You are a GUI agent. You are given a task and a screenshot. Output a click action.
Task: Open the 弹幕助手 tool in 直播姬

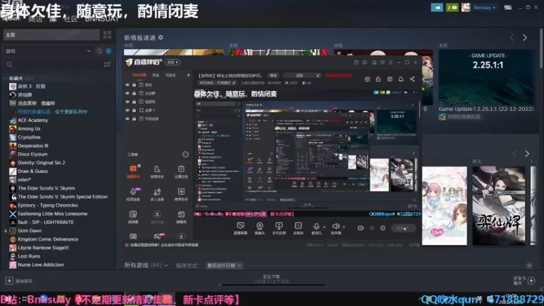133,171
